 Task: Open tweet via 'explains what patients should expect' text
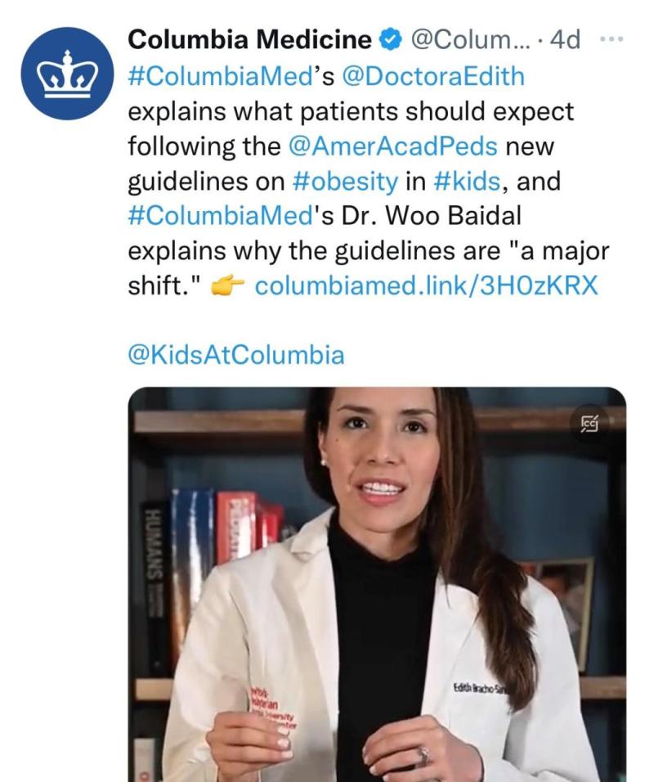(x=351, y=112)
